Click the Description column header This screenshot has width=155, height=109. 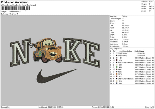127,51
